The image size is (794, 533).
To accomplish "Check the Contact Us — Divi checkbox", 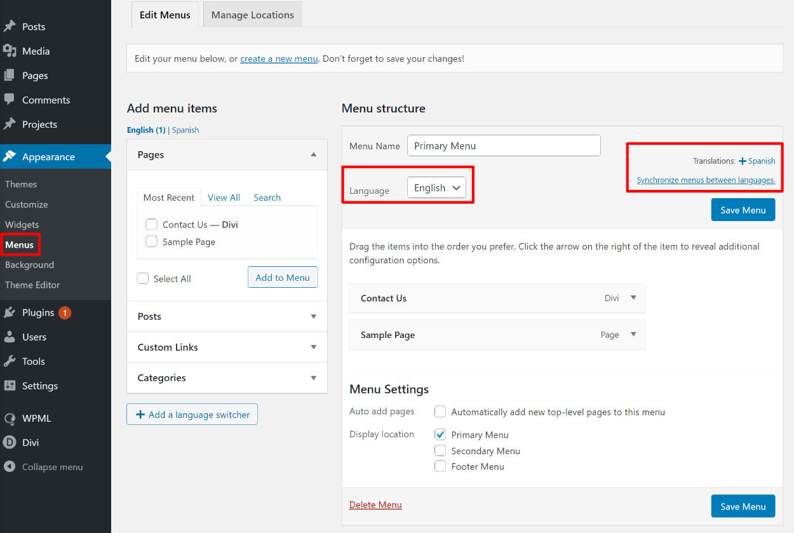I will tap(151, 224).
